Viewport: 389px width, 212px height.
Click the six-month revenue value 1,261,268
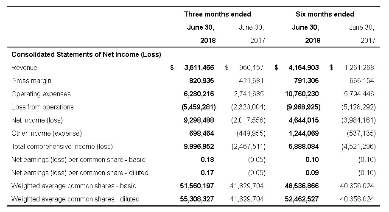click(x=360, y=67)
